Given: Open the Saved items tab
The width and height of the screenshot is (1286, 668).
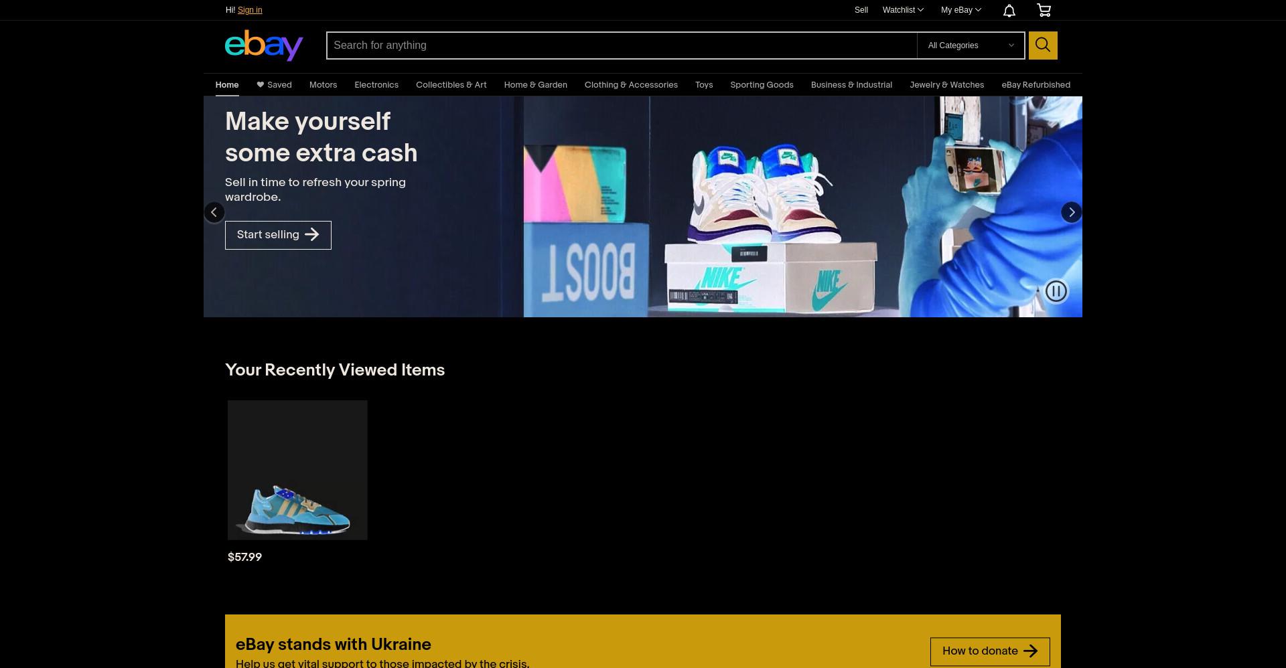Looking at the screenshot, I should 274,85.
